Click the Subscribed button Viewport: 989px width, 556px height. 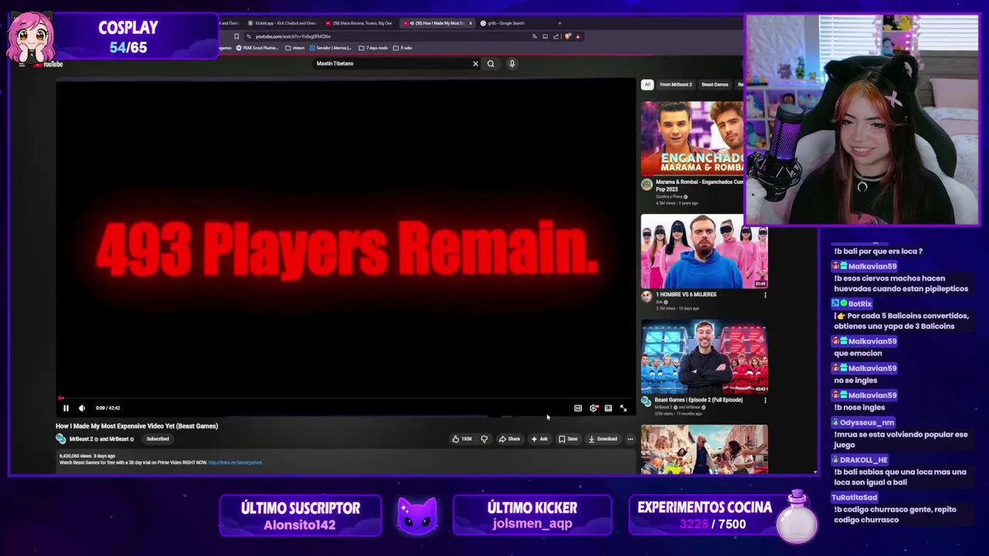[158, 439]
